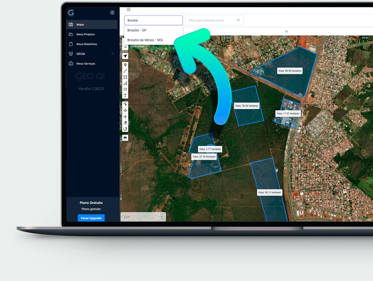Select the polygon drawing tool

[x=125, y=83]
